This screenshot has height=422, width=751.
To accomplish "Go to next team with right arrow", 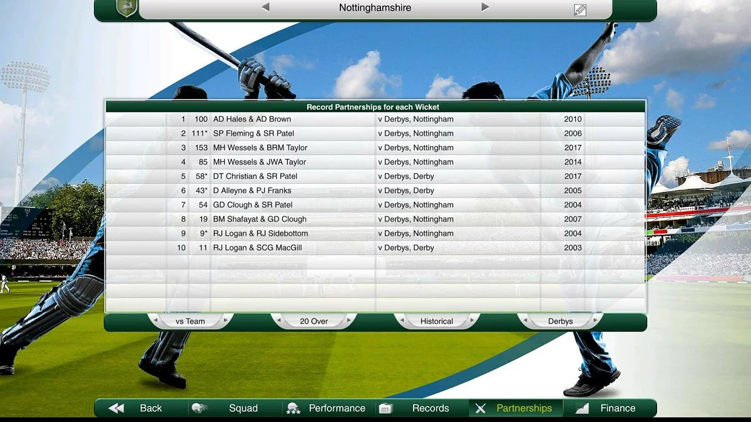I will coord(485,8).
